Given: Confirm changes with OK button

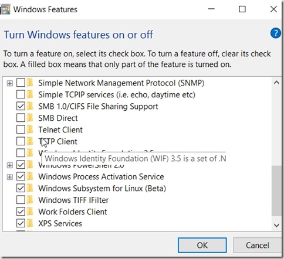Looking at the screenshot, I should (x=202, y=245).
